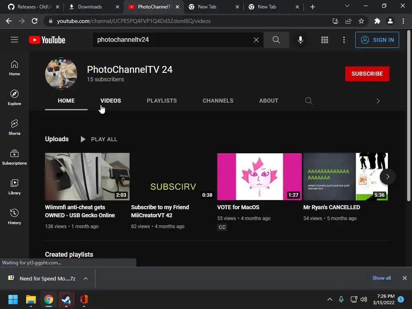Open volume control in system tray
Screen dimensions: 412x309
[364, 299]
